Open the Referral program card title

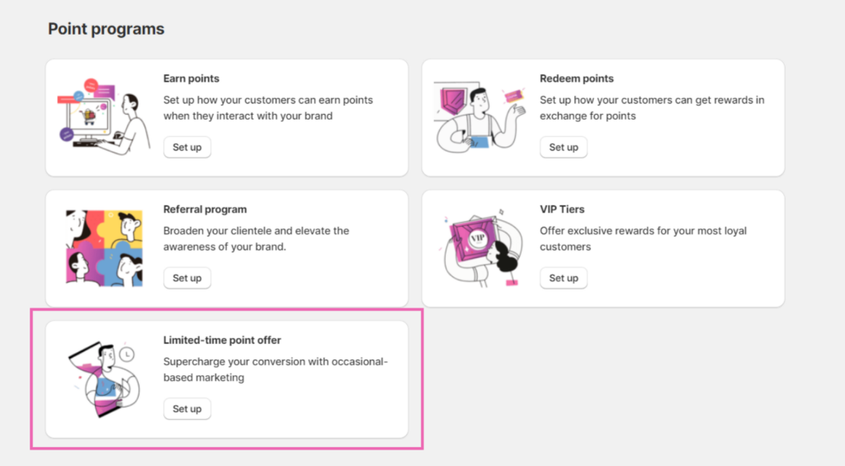[205, 209]
